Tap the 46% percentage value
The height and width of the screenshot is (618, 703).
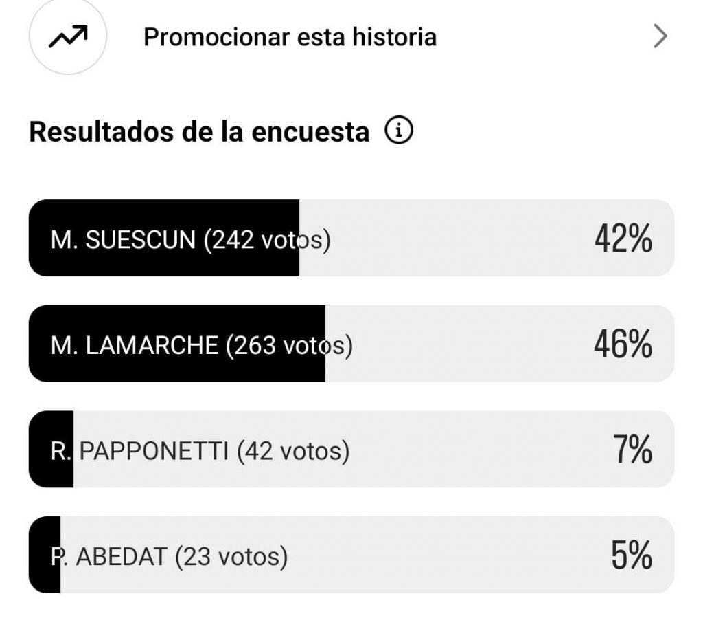623,344
